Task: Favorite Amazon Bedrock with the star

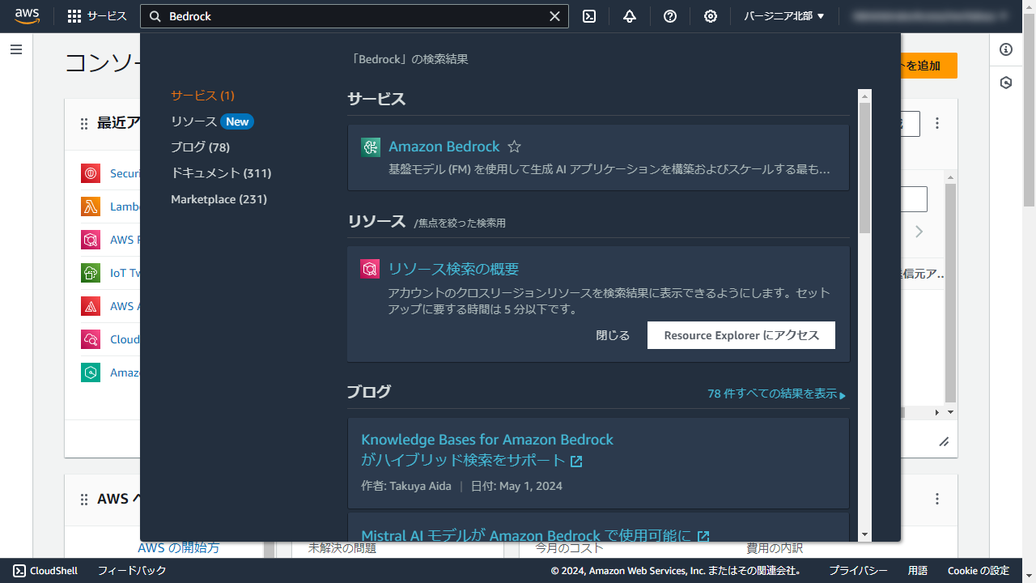Action: point(514,147)
